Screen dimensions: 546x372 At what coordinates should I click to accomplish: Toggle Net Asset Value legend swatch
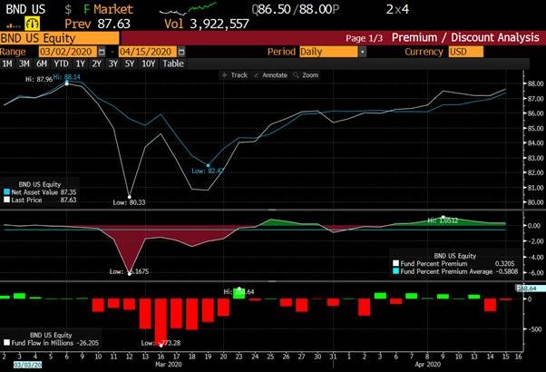(x=6, y=192)
